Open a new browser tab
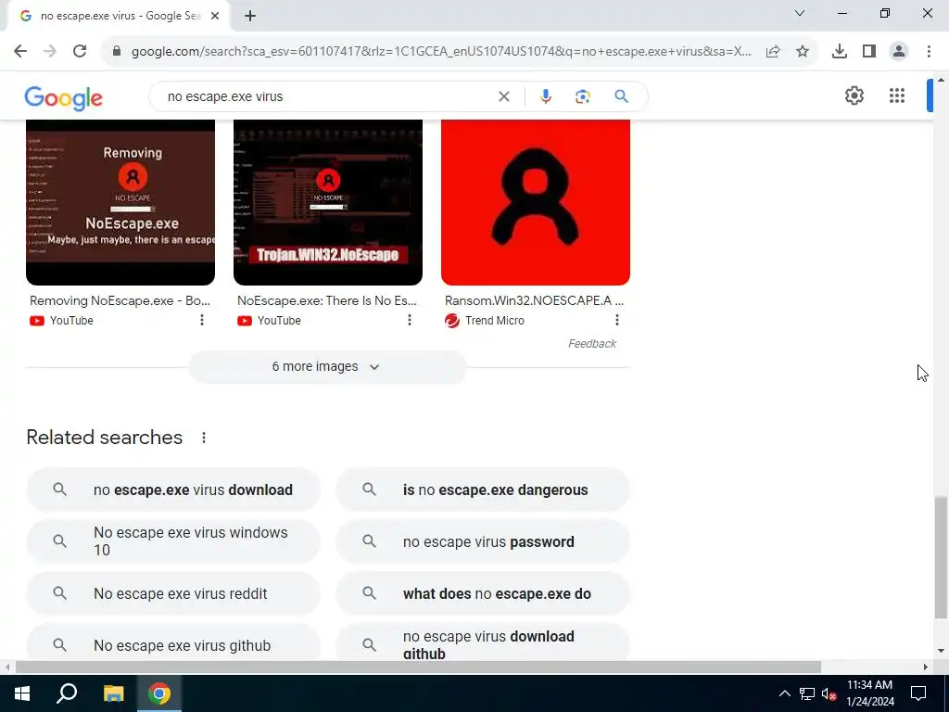The image size is (949, 712). click(250, 16)
